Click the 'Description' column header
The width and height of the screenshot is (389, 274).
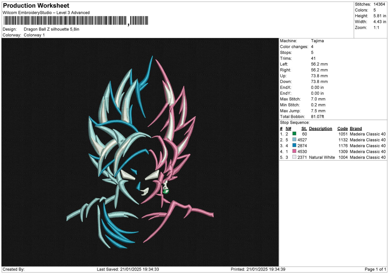pos(321,128)
